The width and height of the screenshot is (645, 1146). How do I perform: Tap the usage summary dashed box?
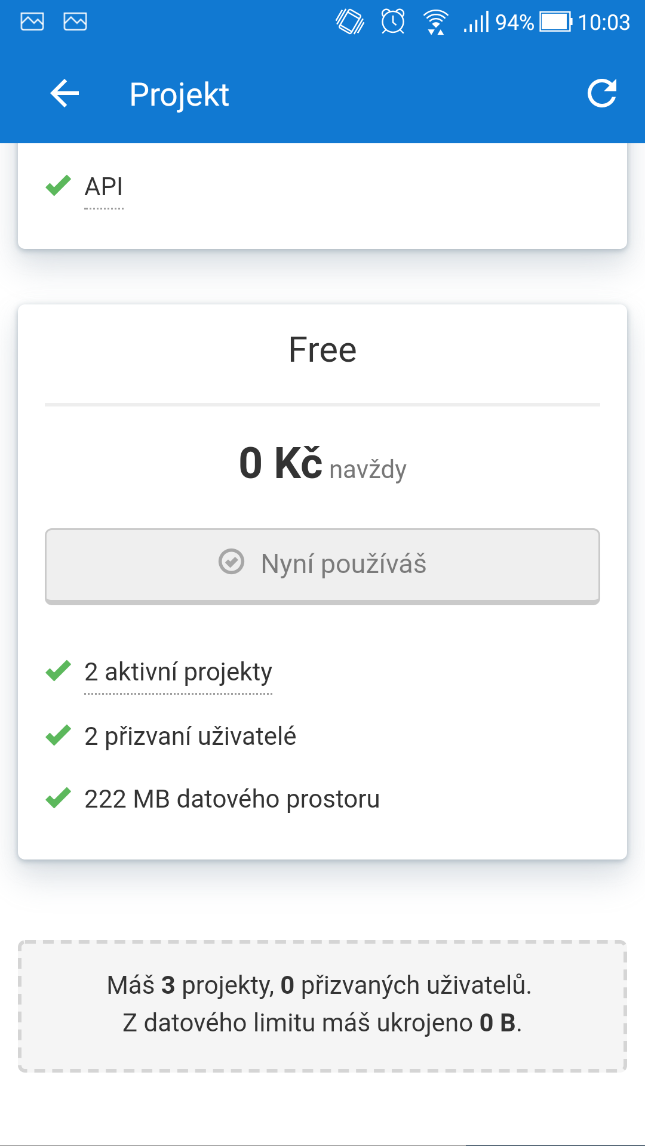(322, 1005)
